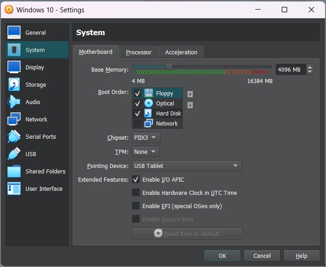
Task: Select the Serial Ports settings label
Action: 41,137
